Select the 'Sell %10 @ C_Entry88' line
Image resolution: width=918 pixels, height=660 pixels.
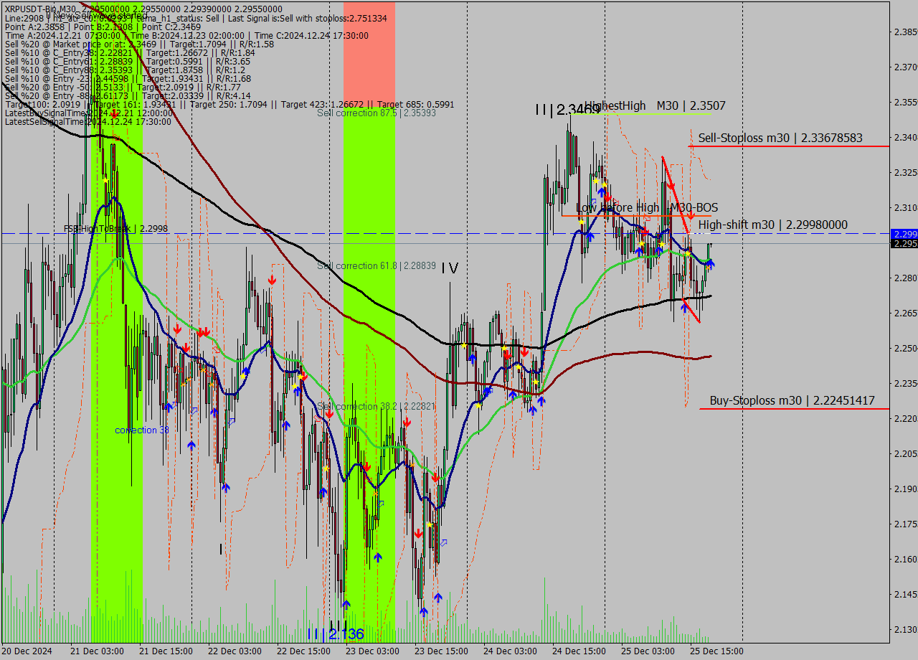[x=125, y=70]
